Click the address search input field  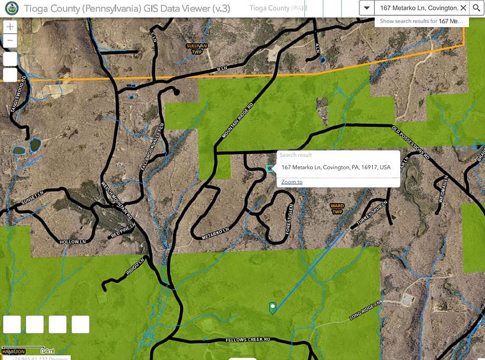[416, 8]
